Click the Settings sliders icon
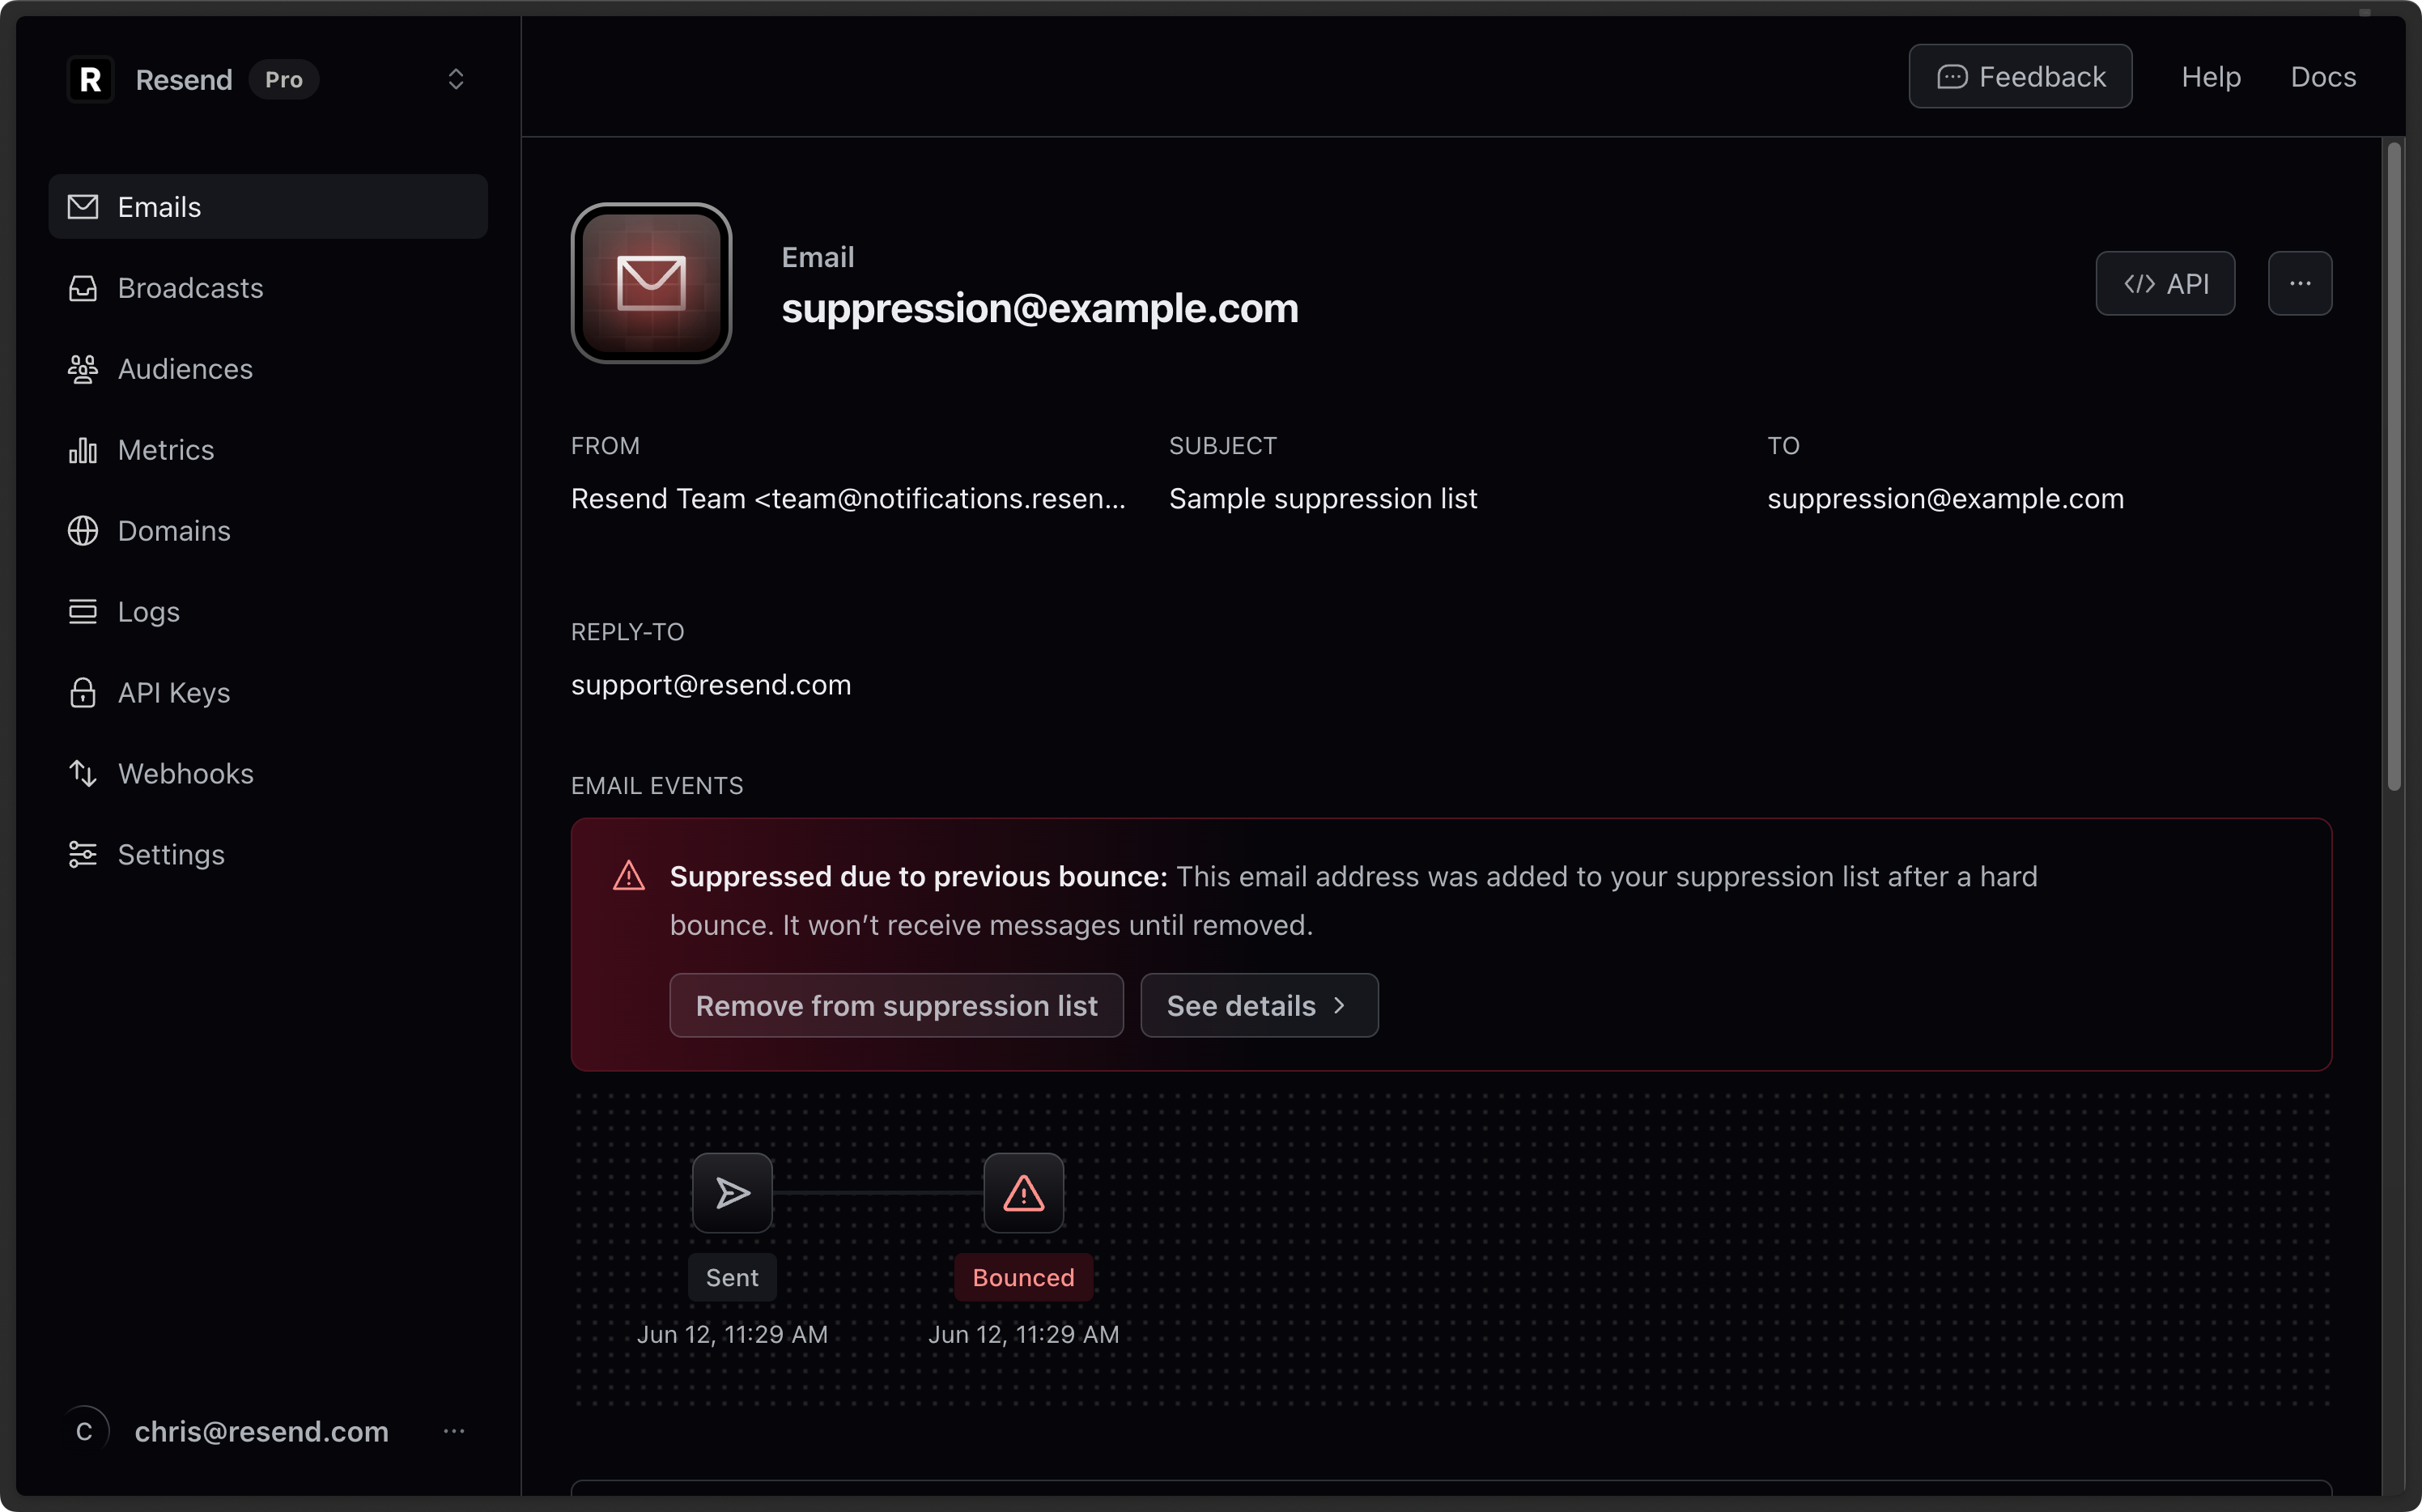This screenshot has width=2422, height=1512. click(x=83, y=855)
